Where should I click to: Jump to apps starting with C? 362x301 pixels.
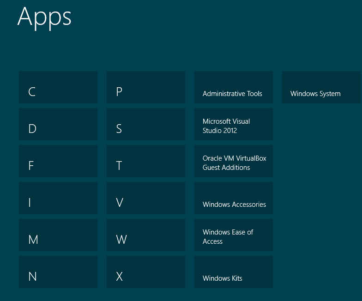click(x=58, y=87)
